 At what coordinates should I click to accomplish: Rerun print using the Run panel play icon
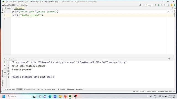tap(5, 62)
